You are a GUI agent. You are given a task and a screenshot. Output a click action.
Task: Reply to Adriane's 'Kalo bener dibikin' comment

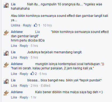(x=24, y=97)
